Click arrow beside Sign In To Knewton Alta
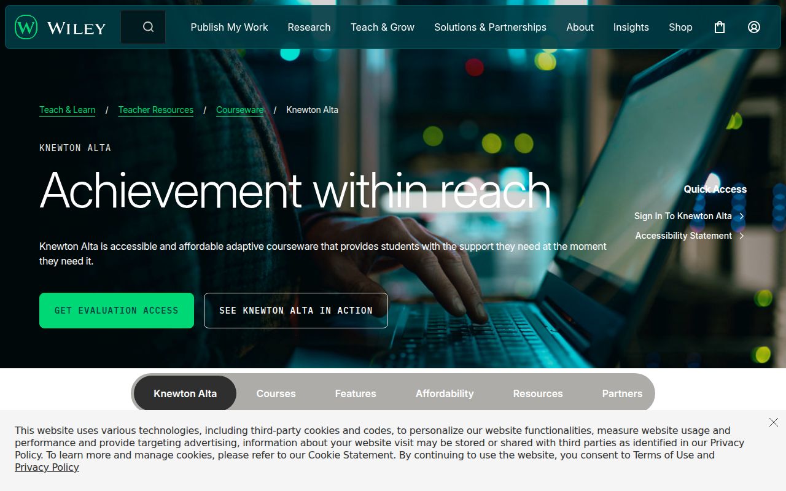Image resolution: width=786 pixels, height=491 pixels. 742,216
